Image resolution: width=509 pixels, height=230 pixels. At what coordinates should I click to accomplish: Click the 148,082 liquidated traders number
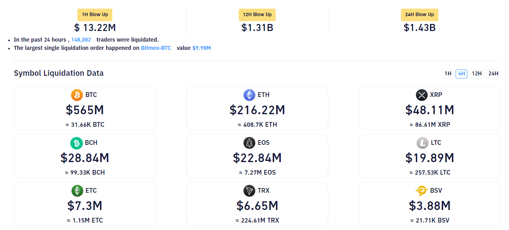tap(81, 40)
